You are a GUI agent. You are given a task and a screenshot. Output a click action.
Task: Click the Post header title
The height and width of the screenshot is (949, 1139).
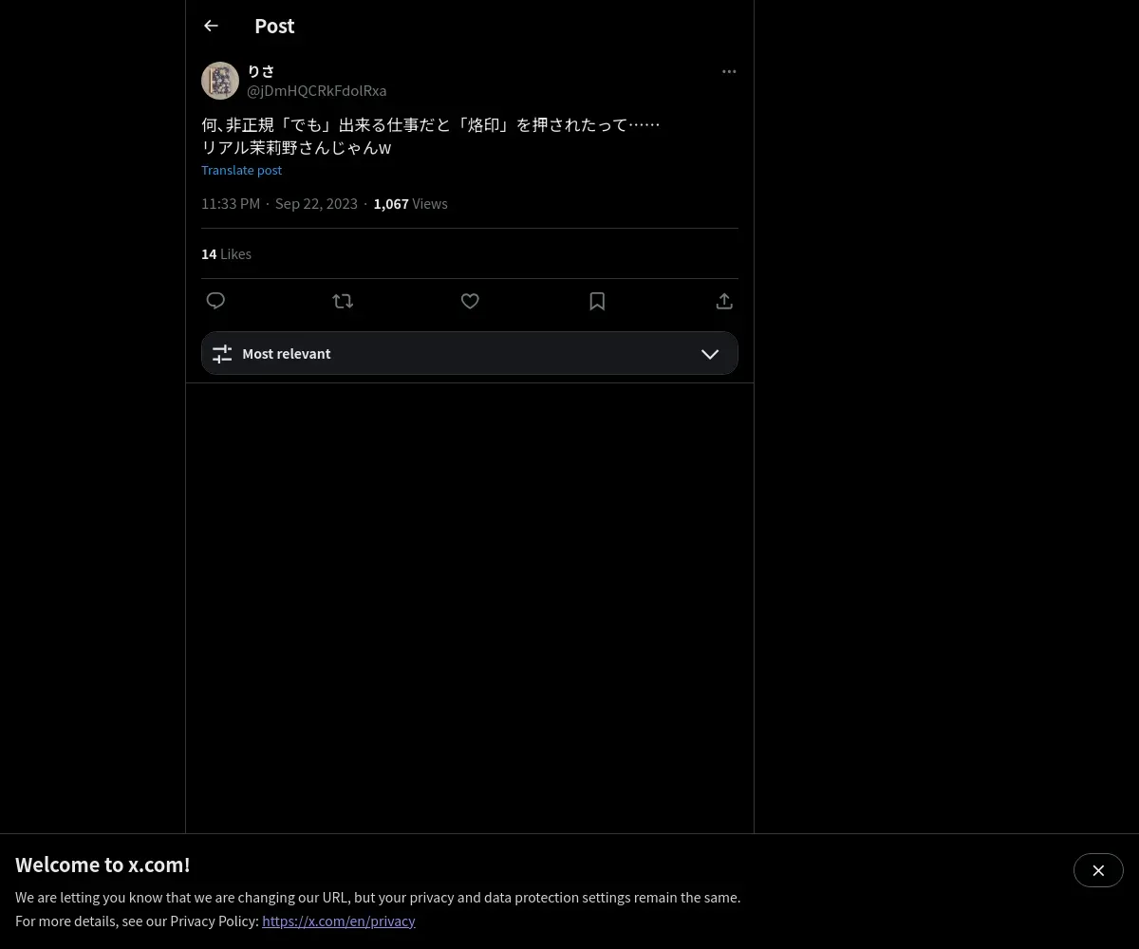274,26
